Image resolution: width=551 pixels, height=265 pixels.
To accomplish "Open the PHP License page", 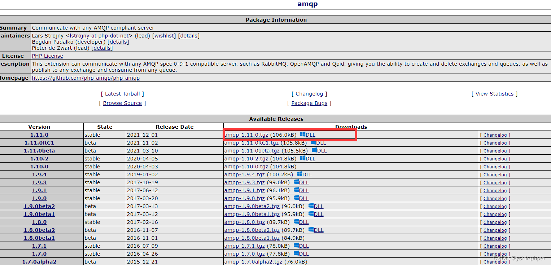I will pyautogui.click(x=47, y=56).
